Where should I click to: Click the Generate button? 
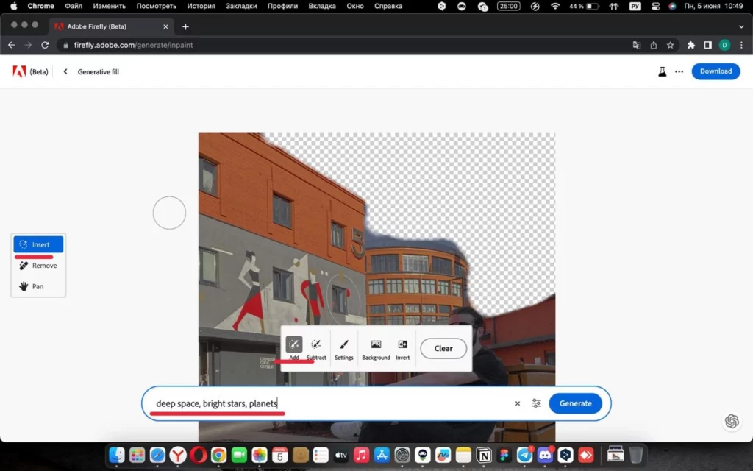pos(575,403)
